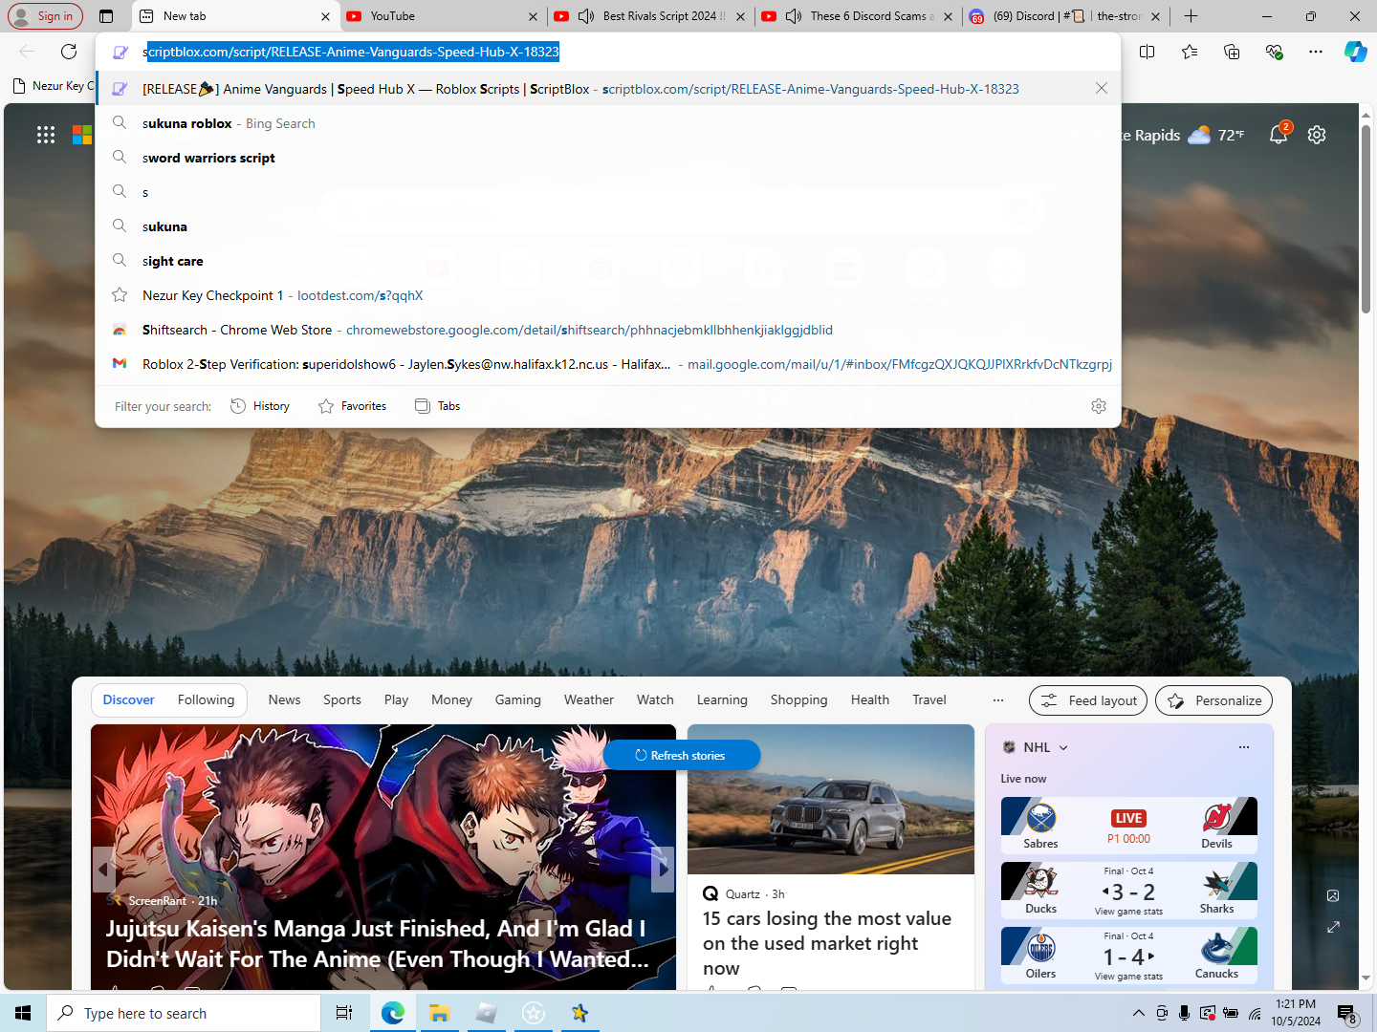Screen dimensions: 1377x1032
Task: Show the previous carousel story arrow
Action: pos(103,870)
